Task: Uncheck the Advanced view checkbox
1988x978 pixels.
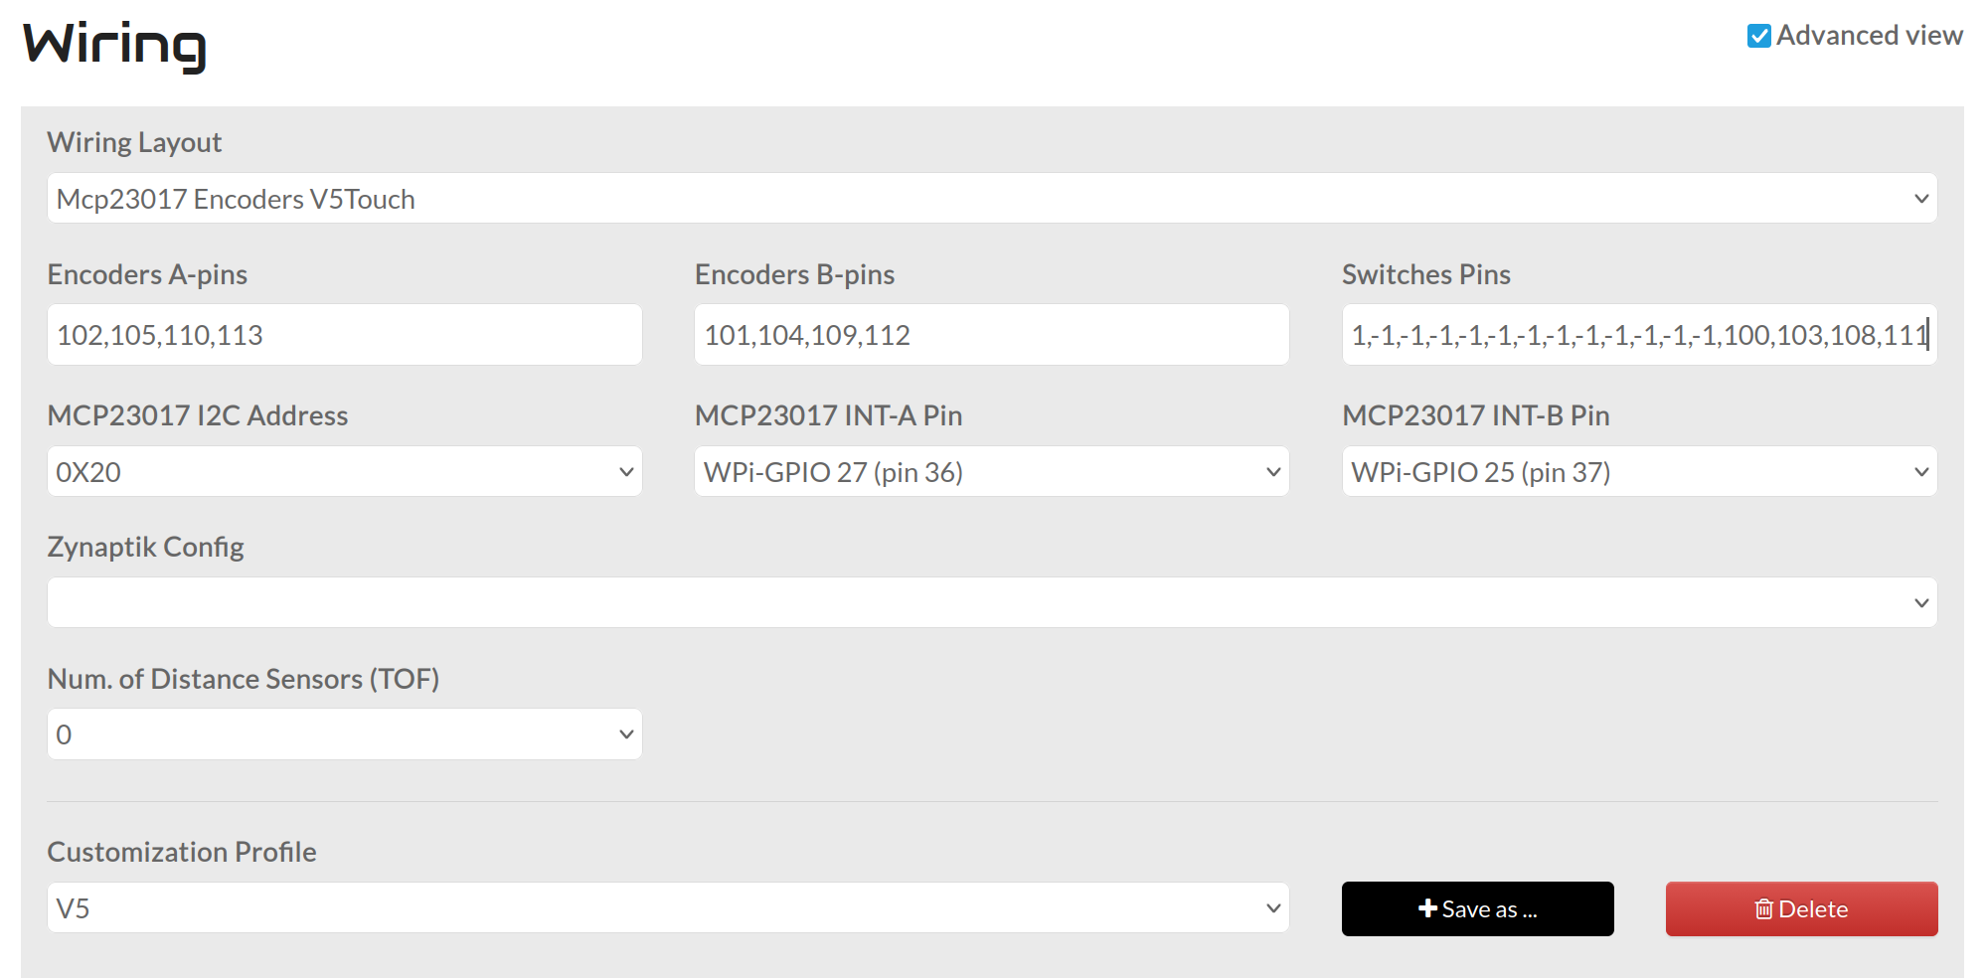Action: tap(1758, 36)
